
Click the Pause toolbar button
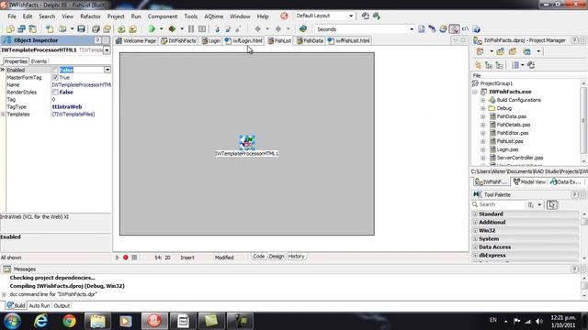191,28
